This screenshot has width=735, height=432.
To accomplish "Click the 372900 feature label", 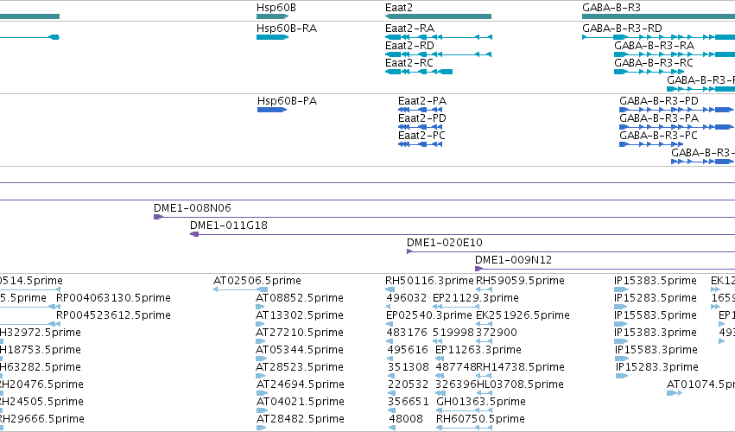I will pyautogui.click(x=497, y=333).
